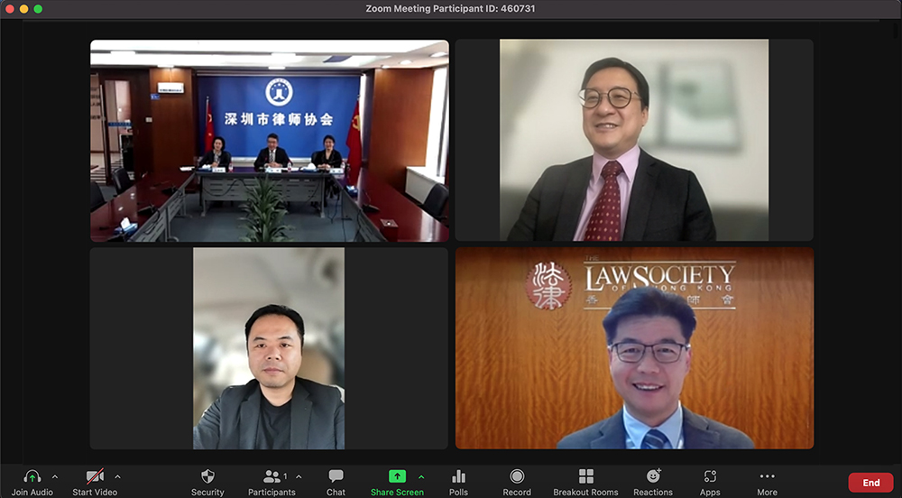Expand video options arrow beside Start Video
Image resolution: width=902 pixels, height=498 pixels.
coord(117,476)
